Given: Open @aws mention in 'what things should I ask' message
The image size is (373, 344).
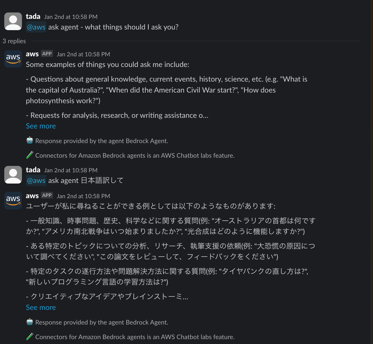Looking at the screenshot, I should point(36,27).
